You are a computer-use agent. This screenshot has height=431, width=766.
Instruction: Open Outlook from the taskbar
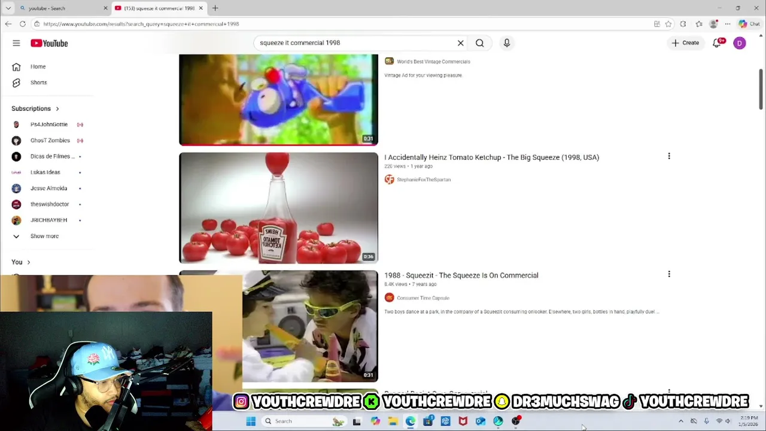coord(480,421)
